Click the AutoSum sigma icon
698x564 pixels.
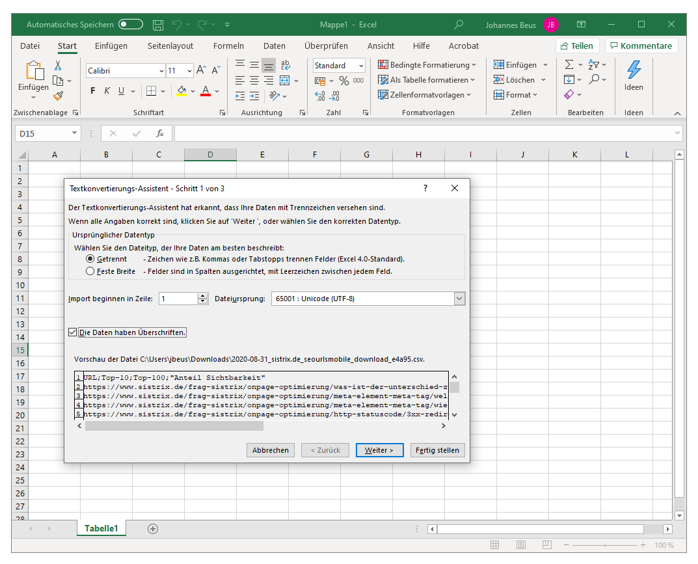pos(569,64)
